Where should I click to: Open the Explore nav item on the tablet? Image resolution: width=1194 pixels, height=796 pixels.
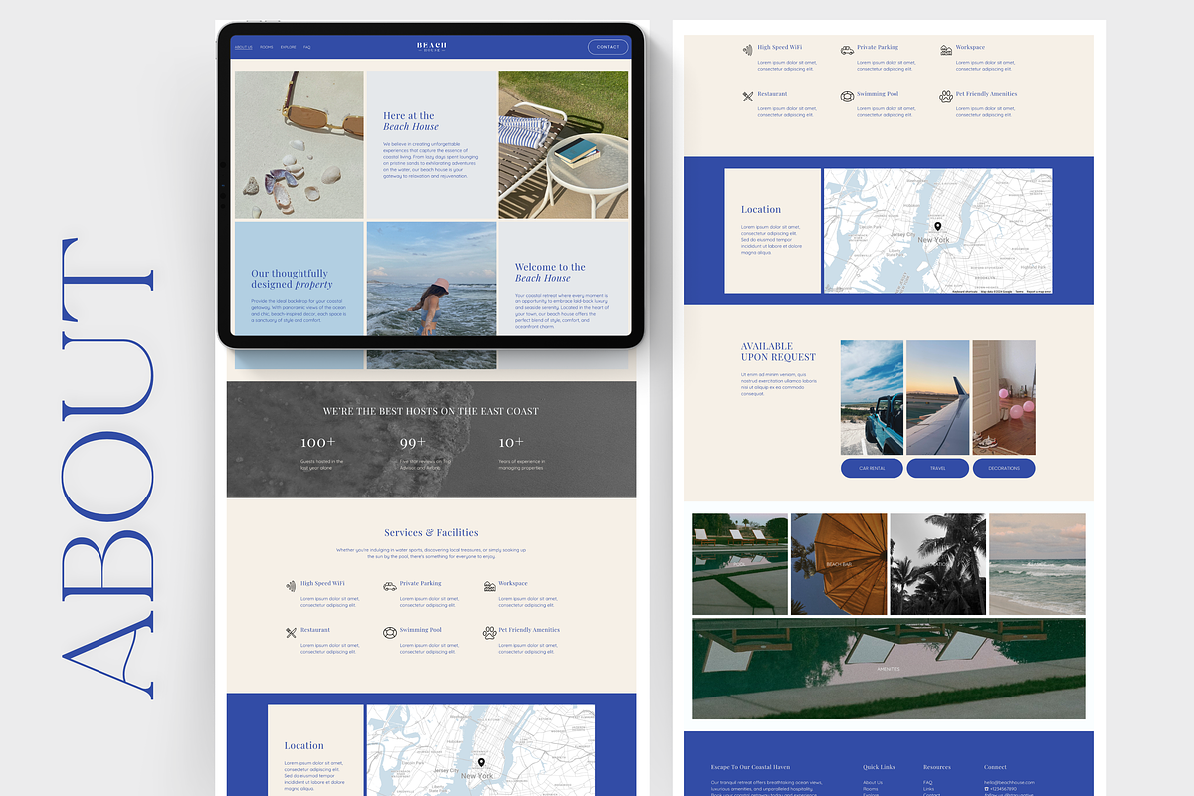coord(289,47)
